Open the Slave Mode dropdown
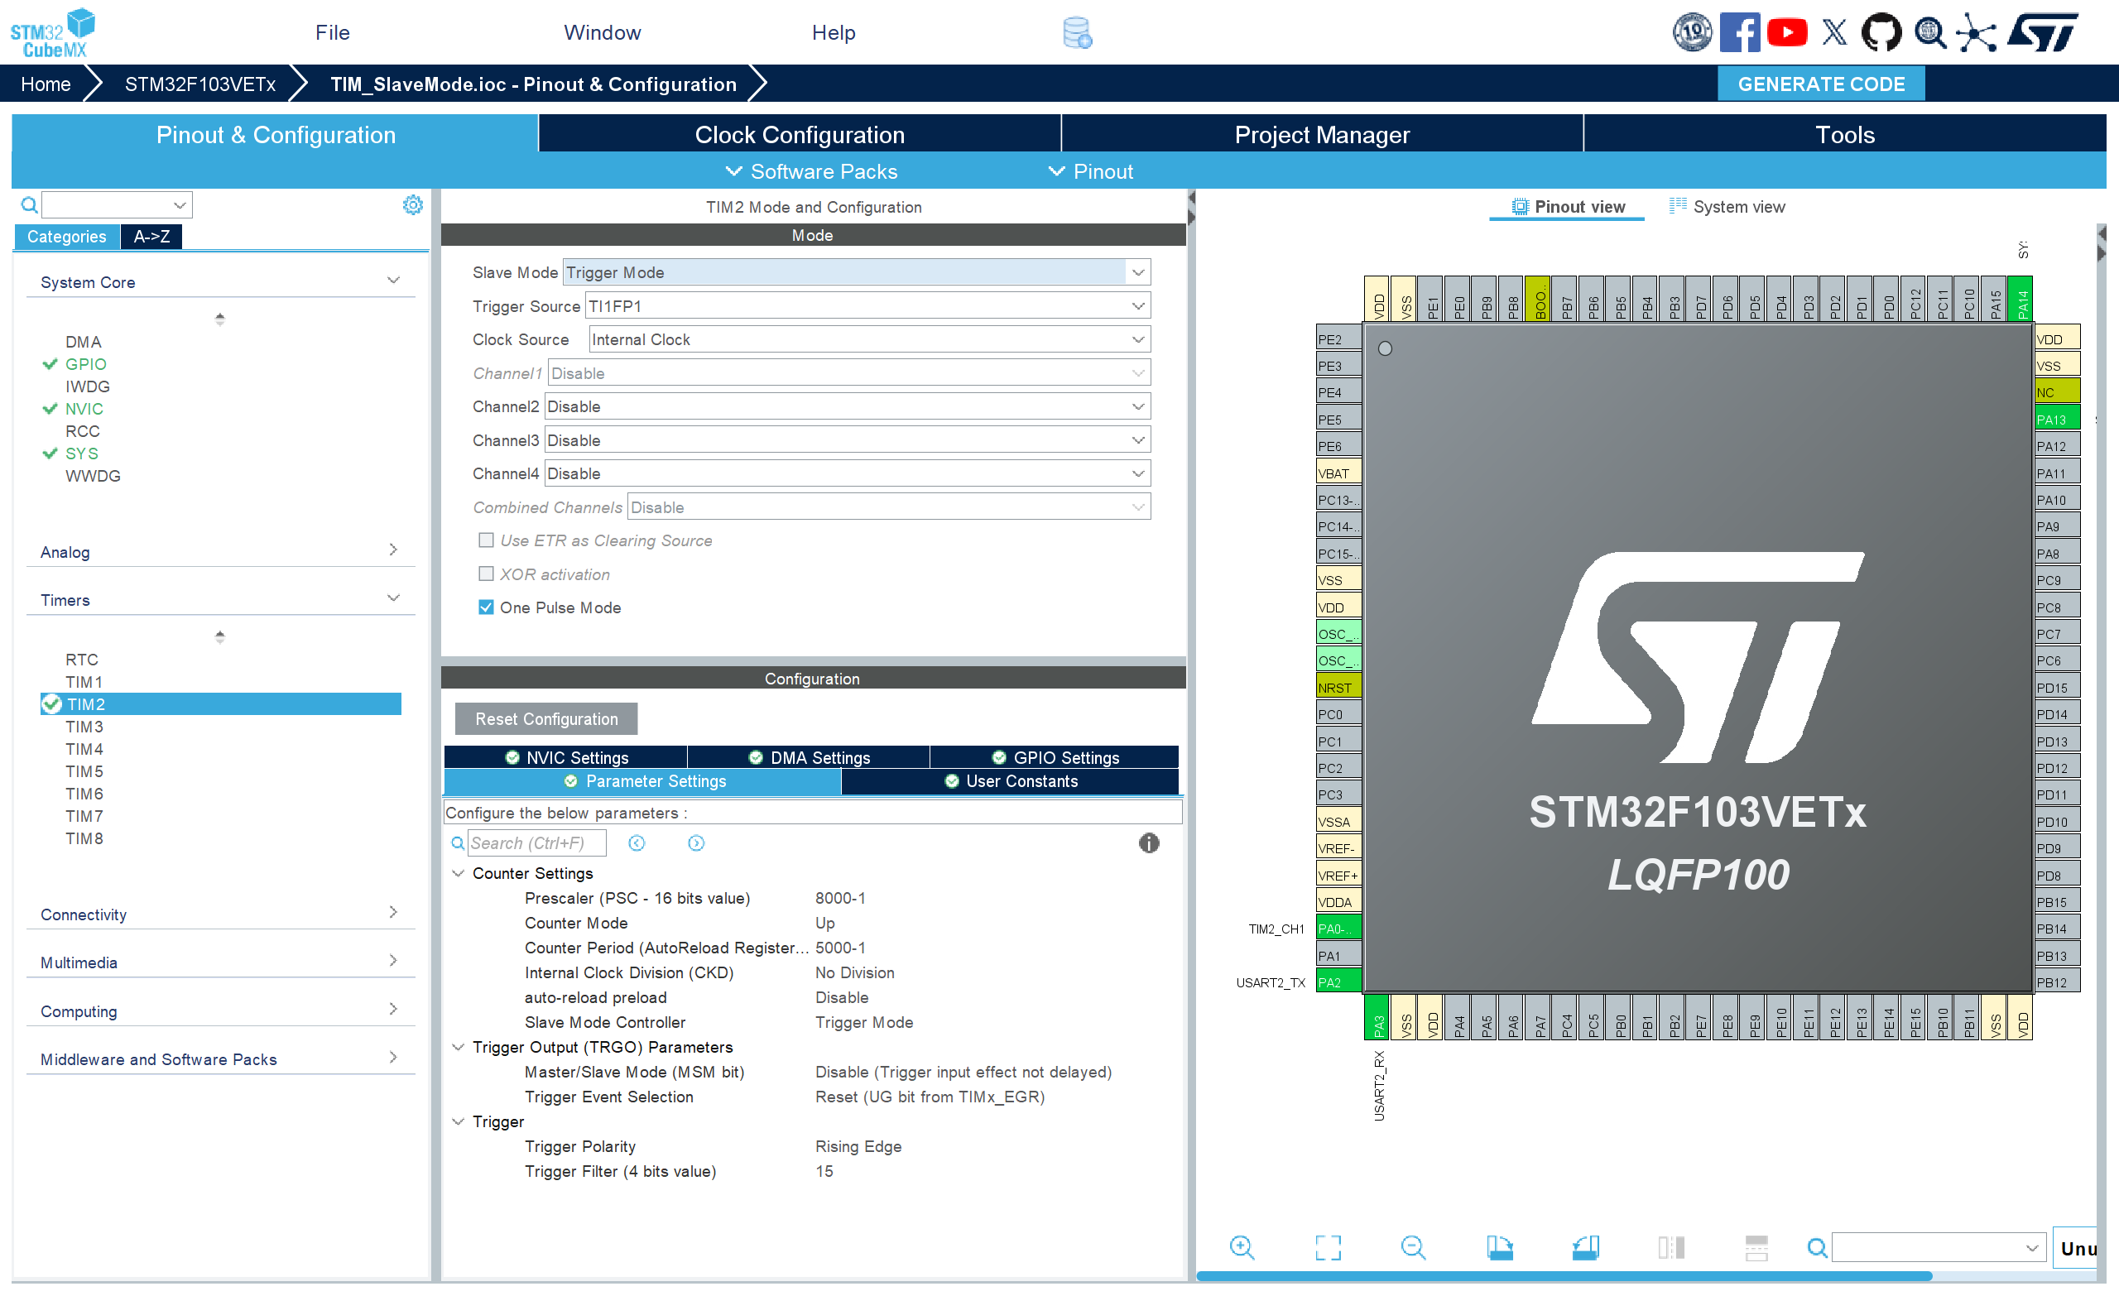This screenshot has width=2119, height=1296. pyautogui.click(x=1138, y=272)
